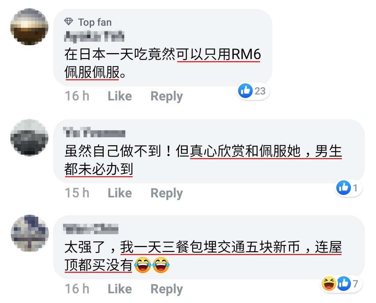376x303 pixels.
Task: Like the comment about RM6 in Japan
Action: pyautogui.click(x=120, y=96)
